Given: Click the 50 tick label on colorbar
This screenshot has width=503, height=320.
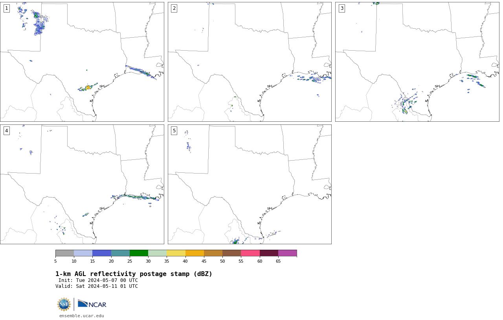Looking at the screenshot, I should click(222, 261).
